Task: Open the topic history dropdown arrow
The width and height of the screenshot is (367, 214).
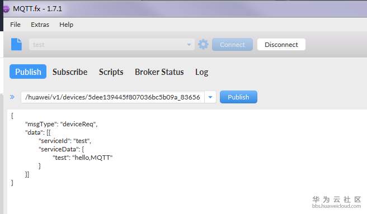Action: (x=210, y=97)
